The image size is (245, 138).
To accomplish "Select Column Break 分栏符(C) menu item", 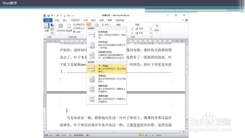I will pyautogui.click(x=107, y=45).
